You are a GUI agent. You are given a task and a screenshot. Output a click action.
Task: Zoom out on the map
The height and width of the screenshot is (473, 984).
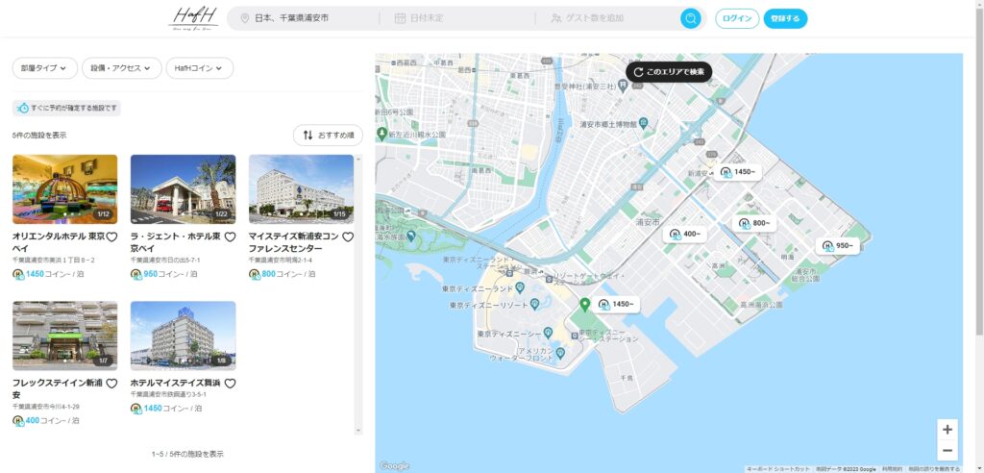tap(947, 450)
